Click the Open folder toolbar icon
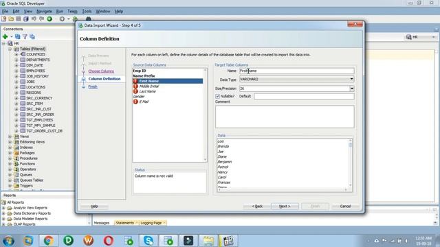The width and height of the screenshot is (440, 247). [x=11, y=19]
